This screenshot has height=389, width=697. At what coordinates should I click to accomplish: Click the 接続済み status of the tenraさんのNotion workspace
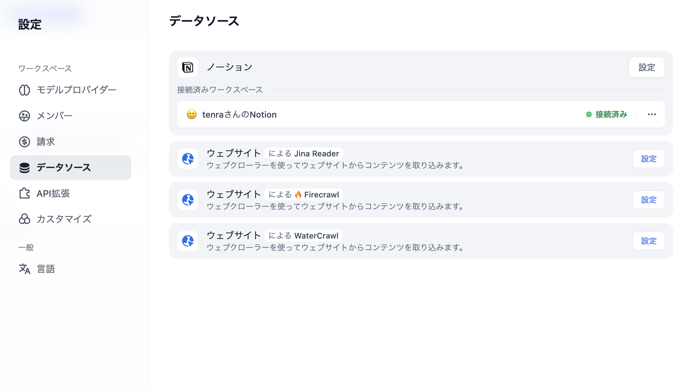(607, 114)
